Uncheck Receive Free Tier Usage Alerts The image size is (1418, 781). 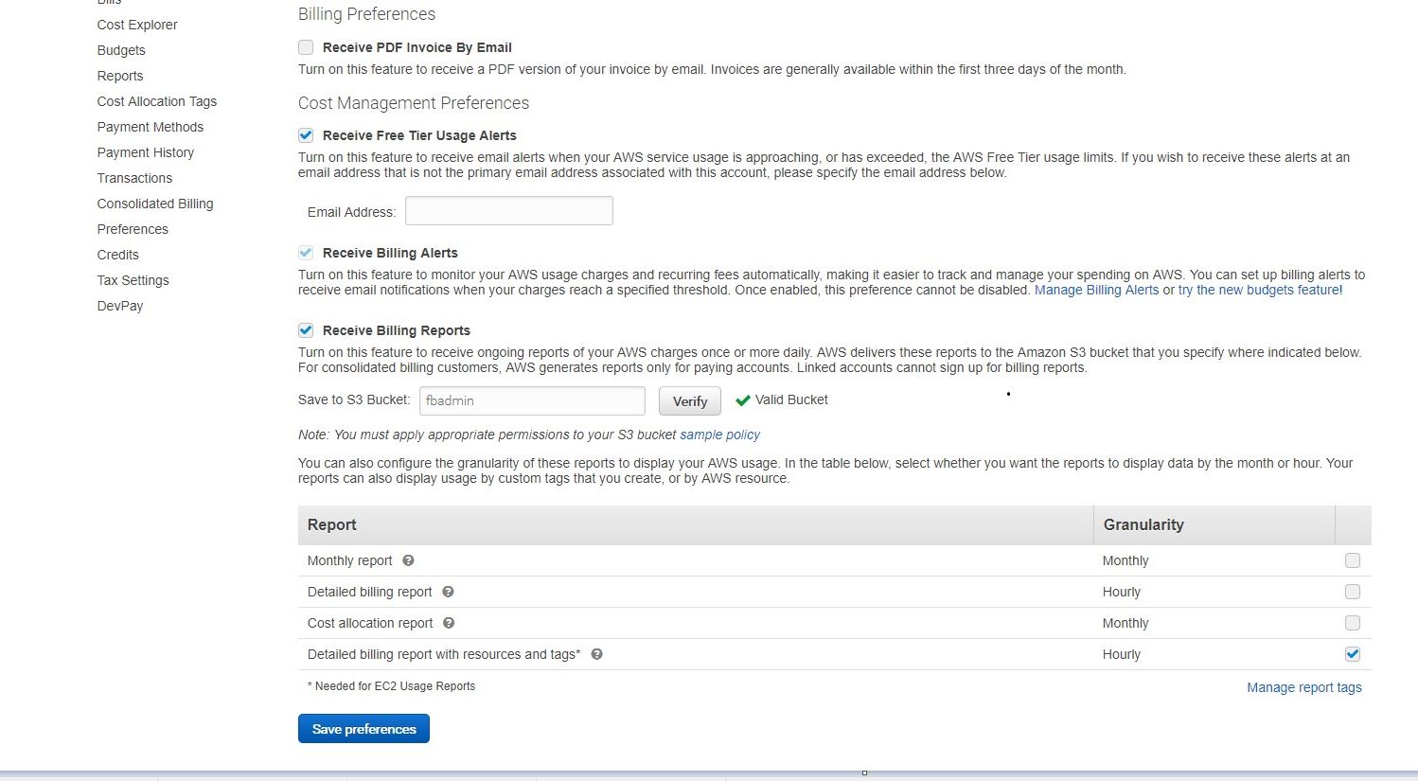pyautogui.click(x=306, y=135)
